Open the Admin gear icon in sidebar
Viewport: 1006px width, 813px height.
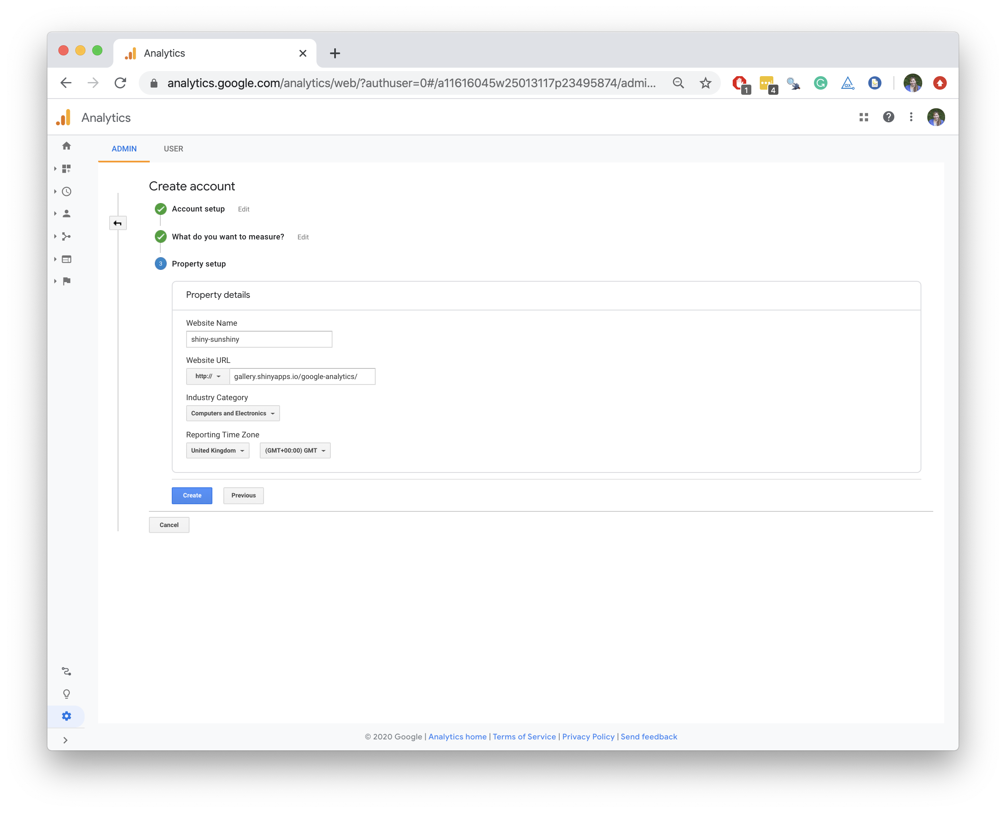point(66,716)
